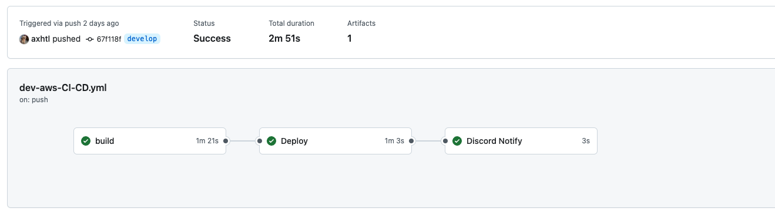
Task: Click the green success check on Deploy job
Action: (271, 141)
